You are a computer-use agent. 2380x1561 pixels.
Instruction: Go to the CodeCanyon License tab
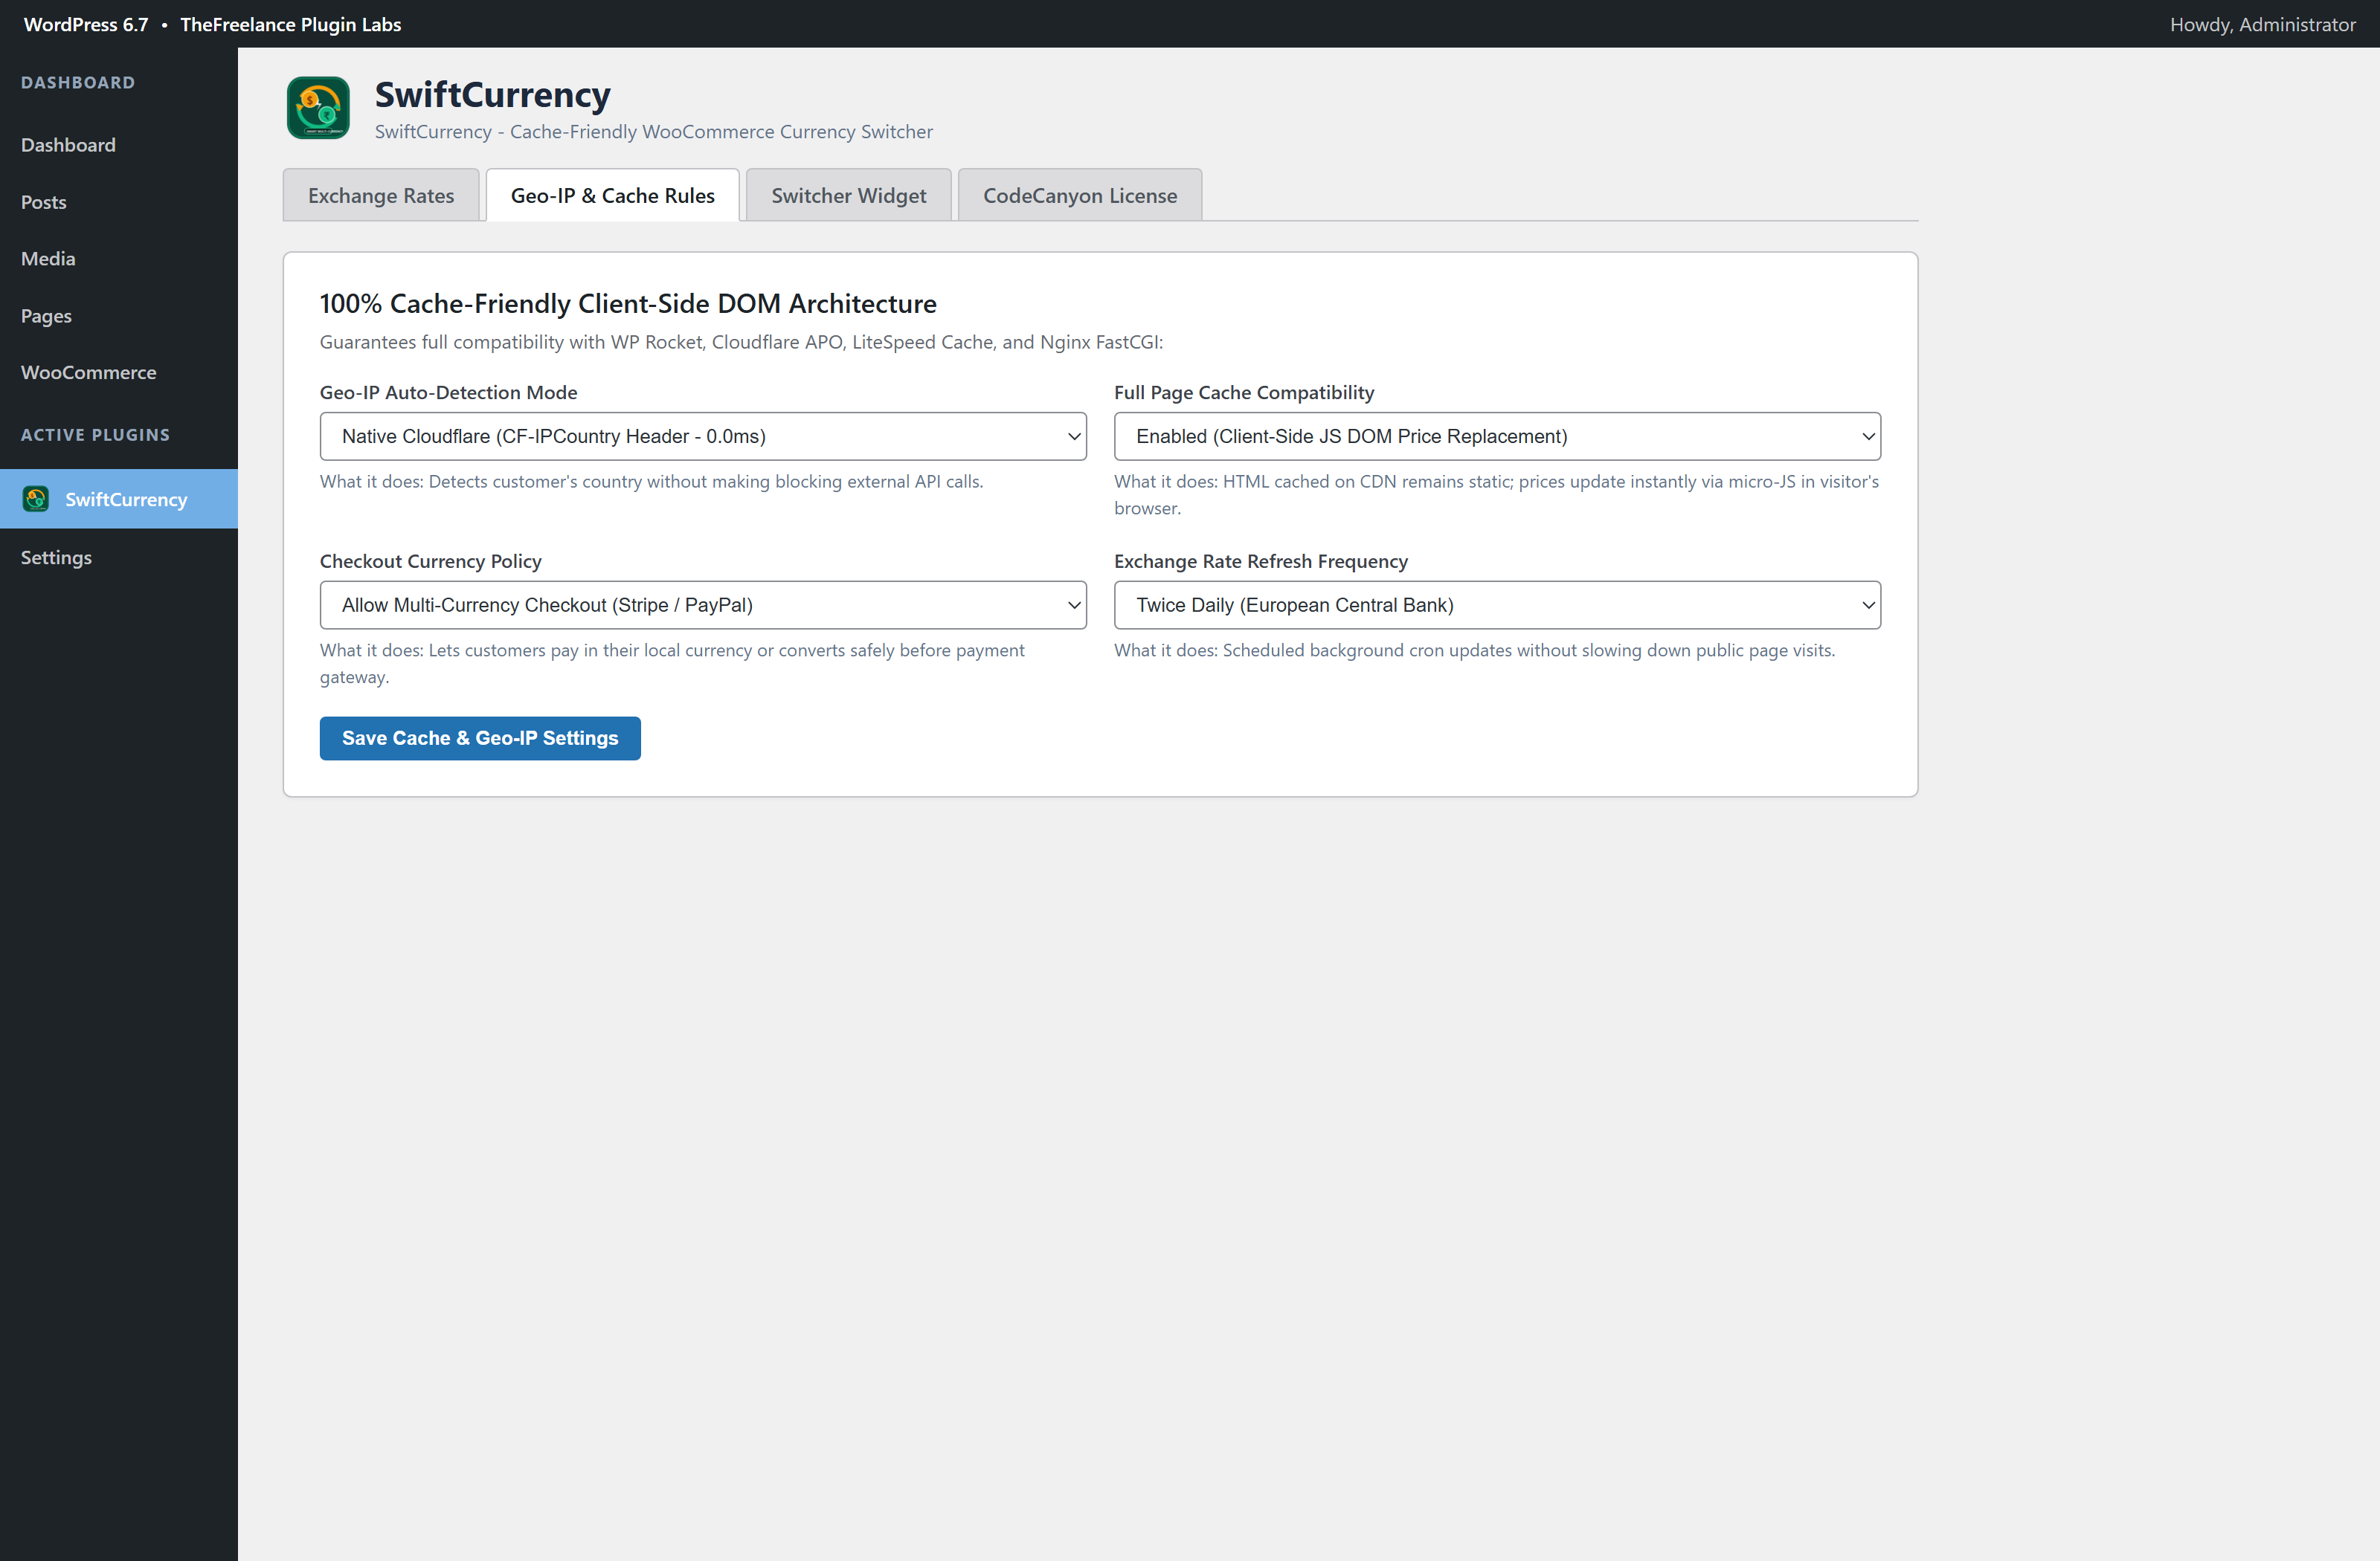pyautogui.click(x=1080, y=195)
